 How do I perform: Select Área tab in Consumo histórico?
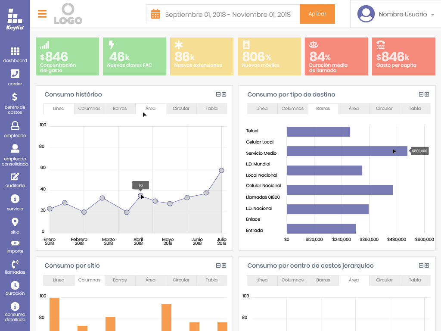tap(150, 109)
